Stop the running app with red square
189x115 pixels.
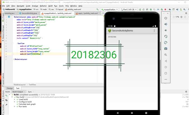166,9
